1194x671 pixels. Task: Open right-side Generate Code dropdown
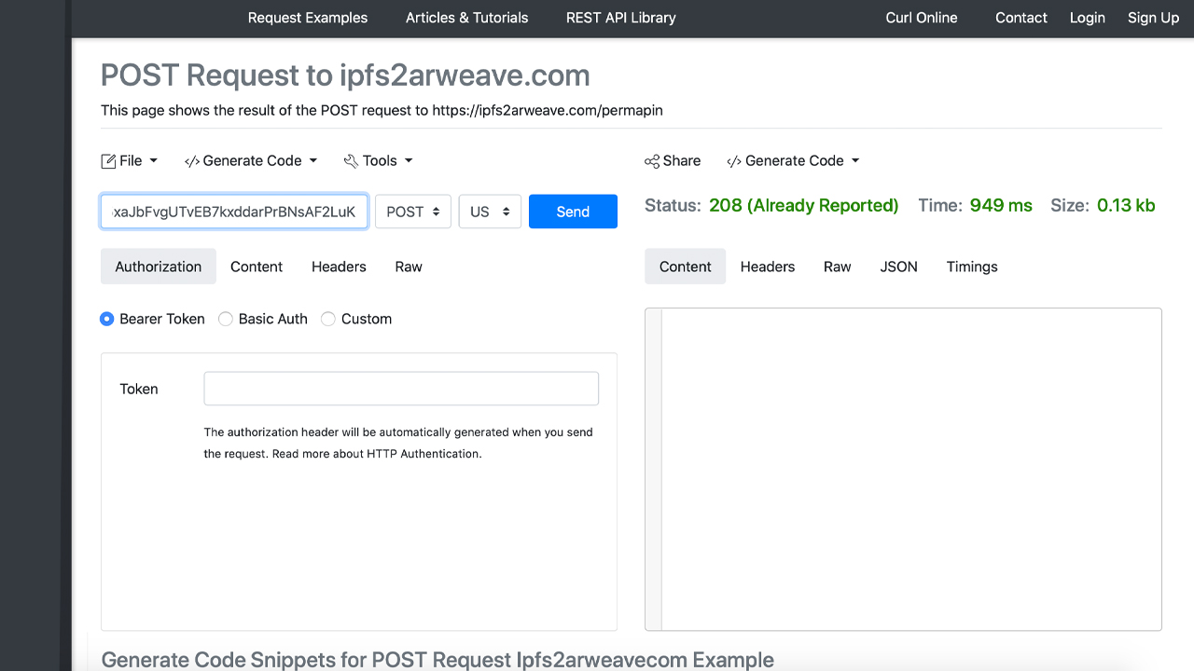point(793,160)
